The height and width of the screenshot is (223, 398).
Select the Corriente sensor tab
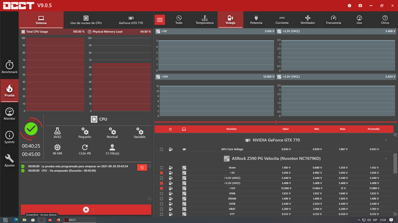[x=282, y=20]
